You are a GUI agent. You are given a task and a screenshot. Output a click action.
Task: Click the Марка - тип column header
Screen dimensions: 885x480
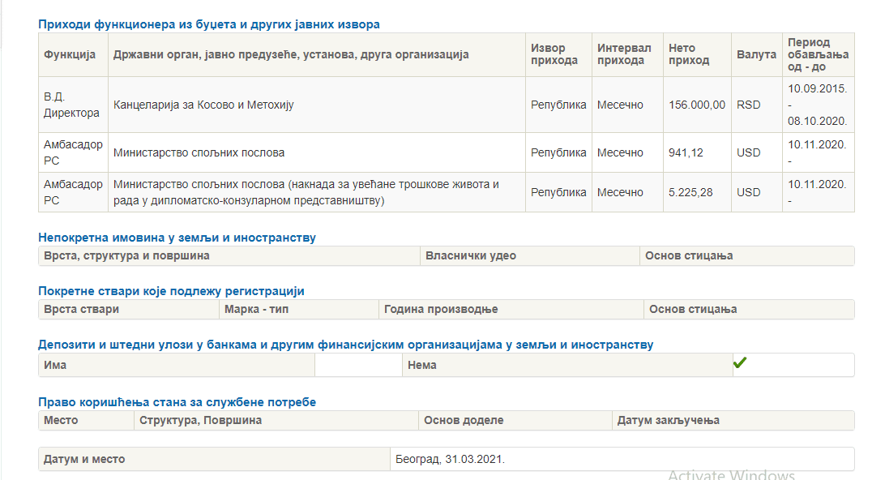click(298, 310)
